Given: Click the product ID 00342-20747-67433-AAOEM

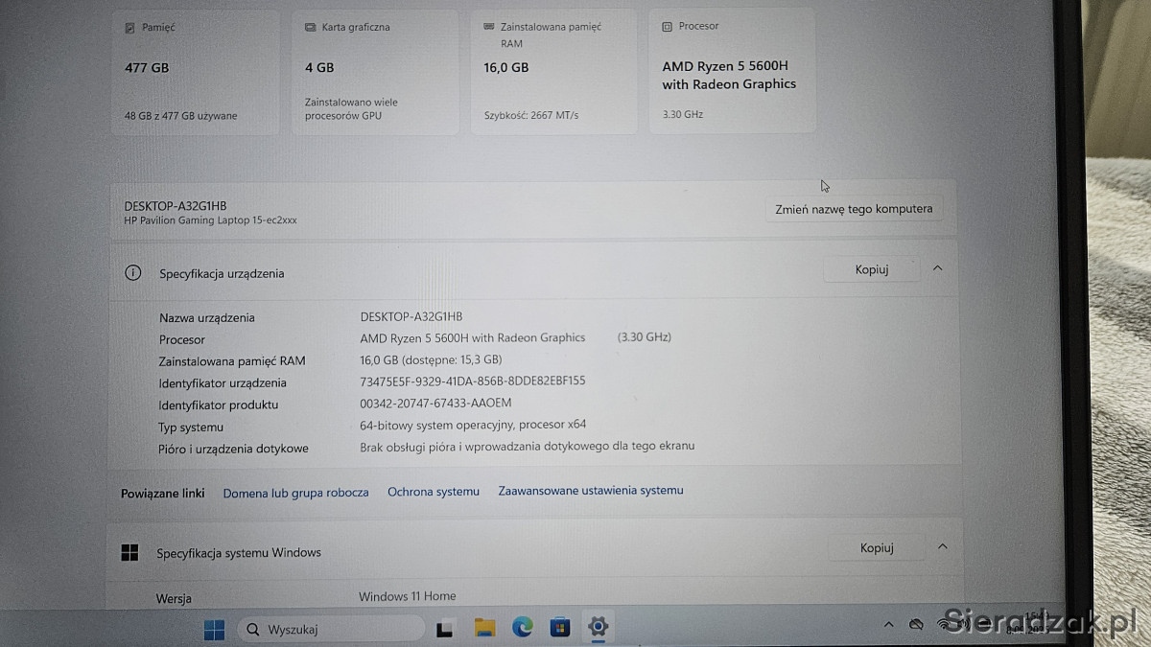Looking at the screenshot, I should click(435, 404).
